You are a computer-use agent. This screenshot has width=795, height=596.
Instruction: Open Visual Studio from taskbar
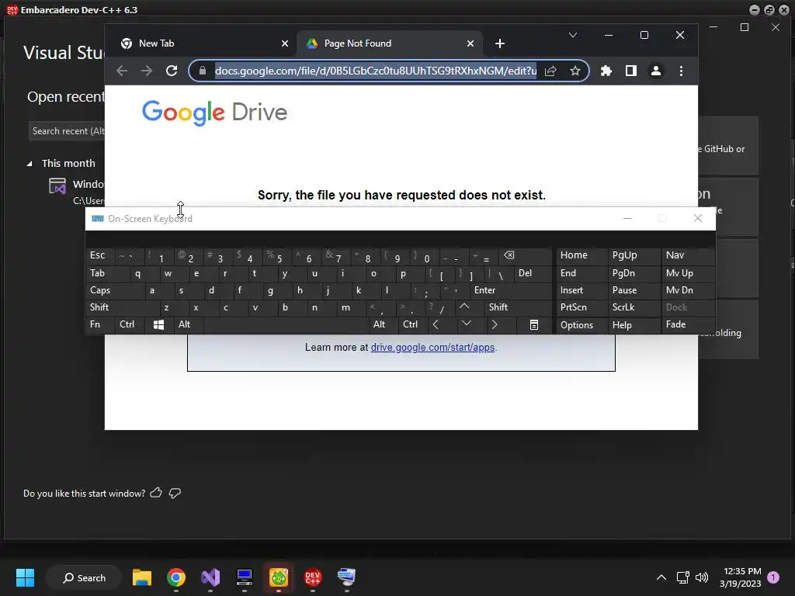(x=210, y=577)
